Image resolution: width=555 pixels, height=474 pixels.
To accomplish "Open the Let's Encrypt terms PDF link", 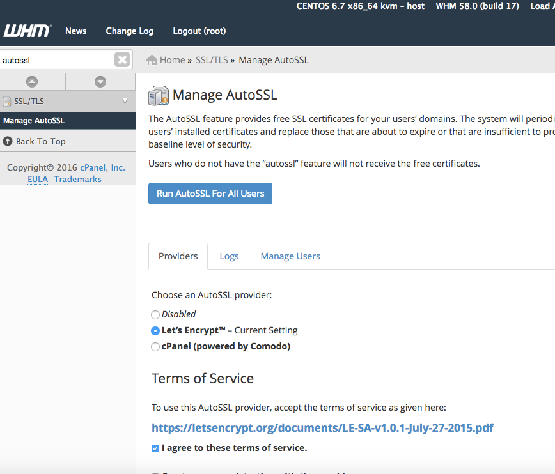I will click(322, 428).
